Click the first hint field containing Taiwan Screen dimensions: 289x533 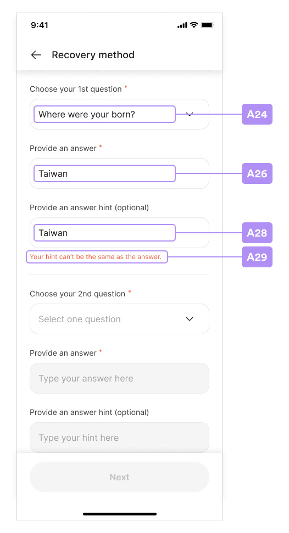(119, 233)
